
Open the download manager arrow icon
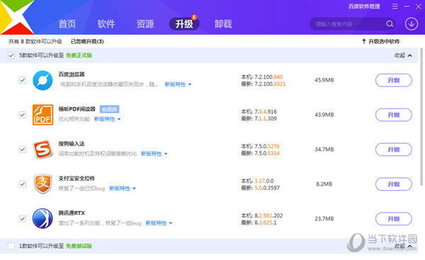pos(412,24)
